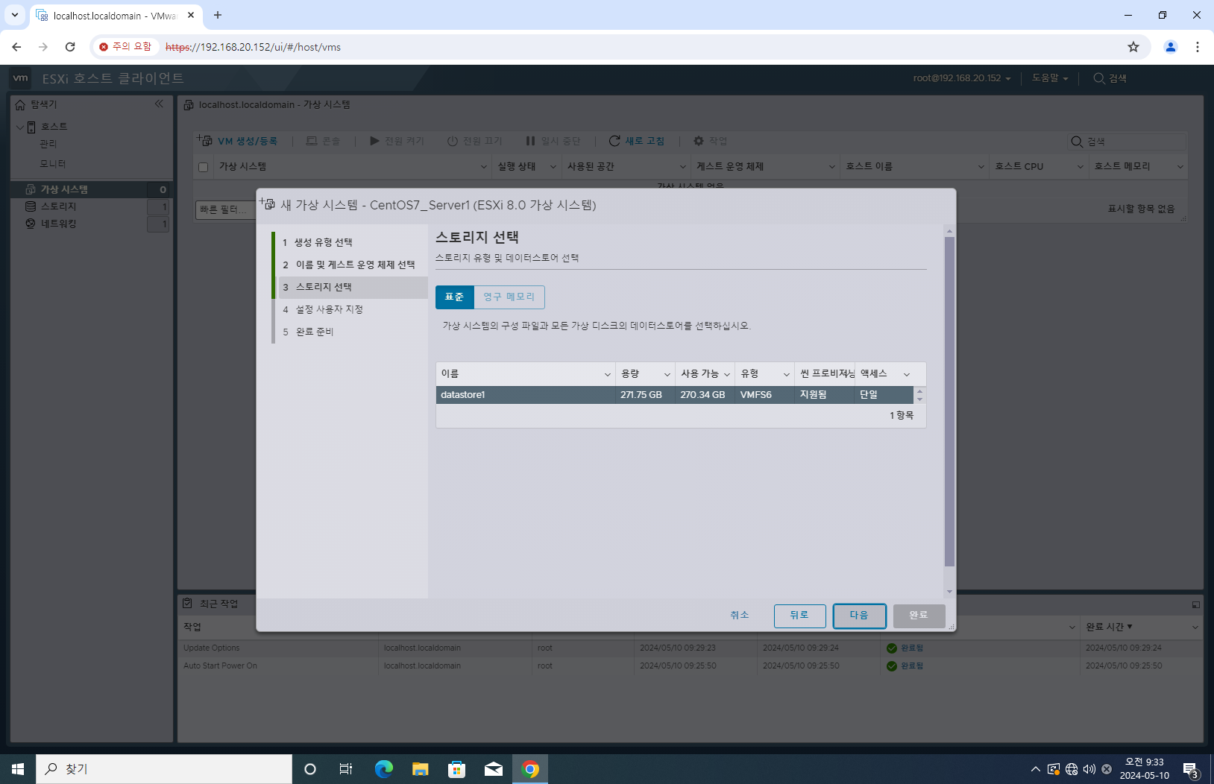
Task: Open the root@192.168.20.152 user dropdown
Action: click(962, 78)
